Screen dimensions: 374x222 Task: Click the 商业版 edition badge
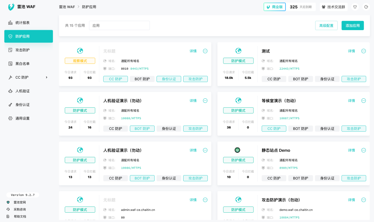(x=275, y=7)
